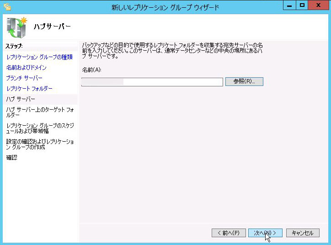Select ハブ サーバー上のターゲット フォルダー step
331x245 pixels.
pyautogui.click(x=39, y=112)
